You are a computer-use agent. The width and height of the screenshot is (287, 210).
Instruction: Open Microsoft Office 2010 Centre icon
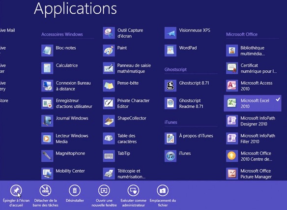point(232,156)
